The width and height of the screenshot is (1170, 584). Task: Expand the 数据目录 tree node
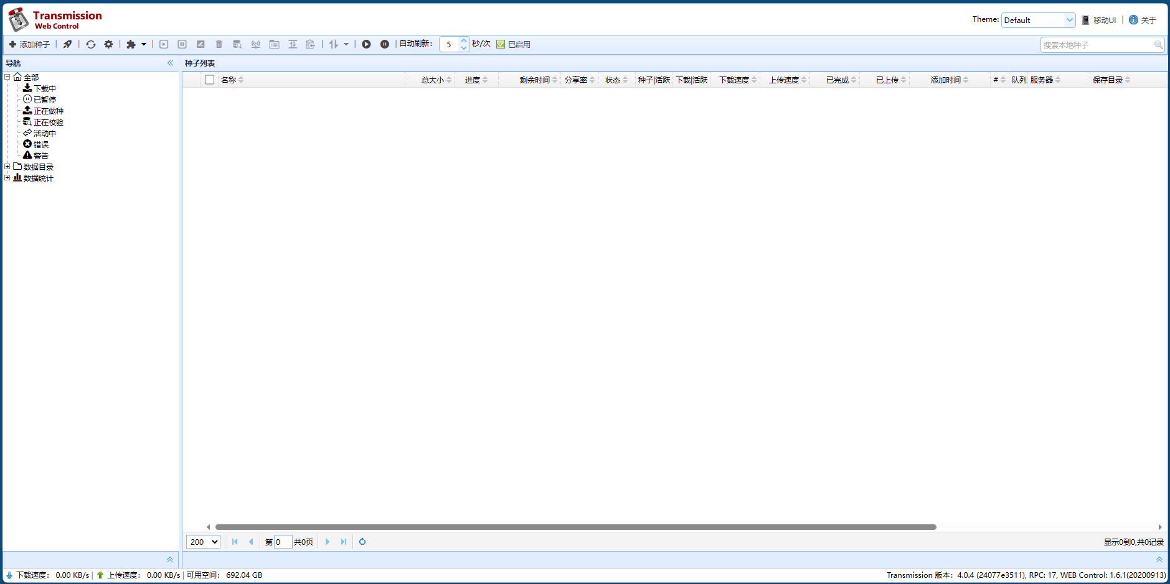[x=7, y=167]
